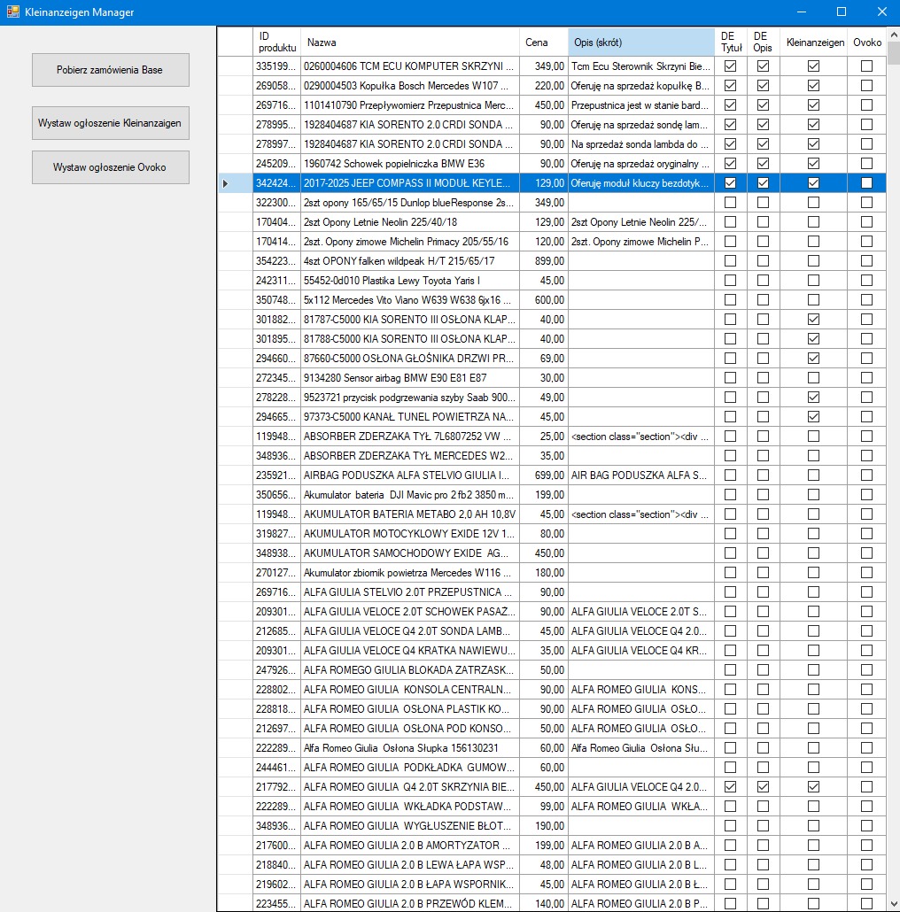The height and width of the screenshot is (912, 900).
Task: Sort by the Cena column header
Action: coord(543,42)
